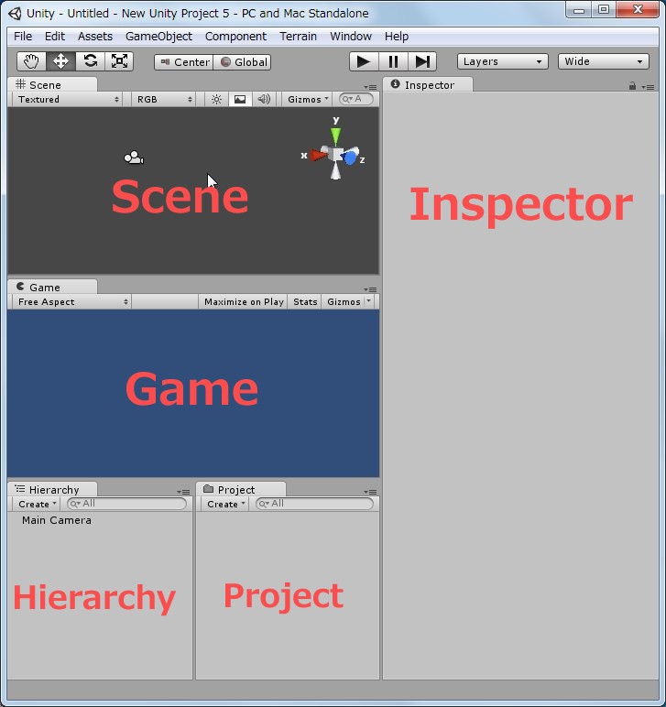Screen dimensions: 666x707
Task: Select Main Camera in the Hierarchy
Action: click(x=57, y=520)
